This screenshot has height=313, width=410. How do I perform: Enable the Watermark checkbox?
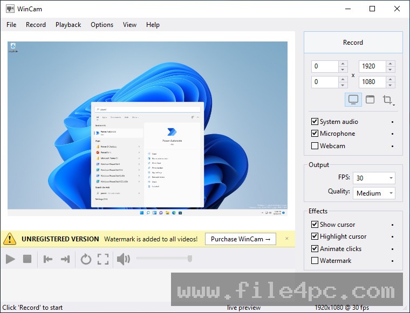315,261
